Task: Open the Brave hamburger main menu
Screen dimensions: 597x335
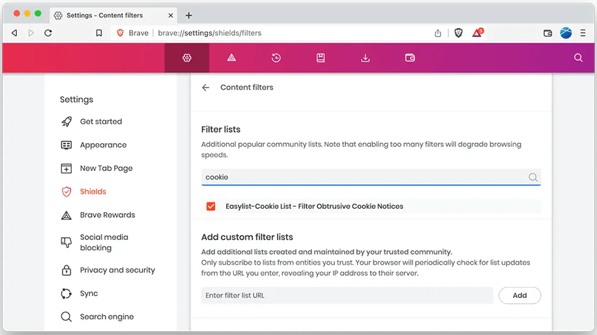Action: (582, 33)
